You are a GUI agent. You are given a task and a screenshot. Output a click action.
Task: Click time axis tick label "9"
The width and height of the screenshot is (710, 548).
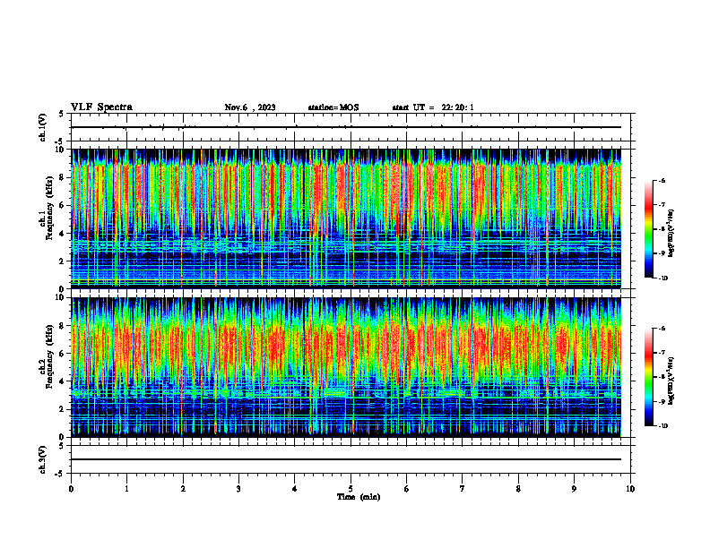pyautogui.click(x=574, y=489)
